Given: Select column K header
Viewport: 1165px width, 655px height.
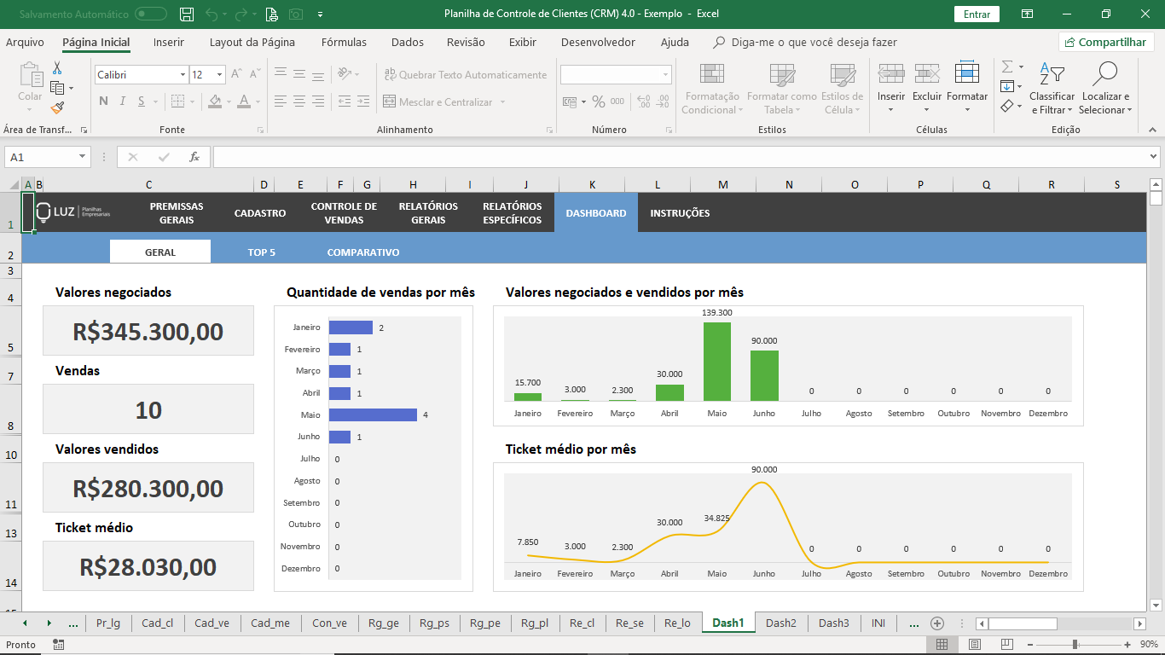Looking at the screenshot, I should (x=592, y=184).
